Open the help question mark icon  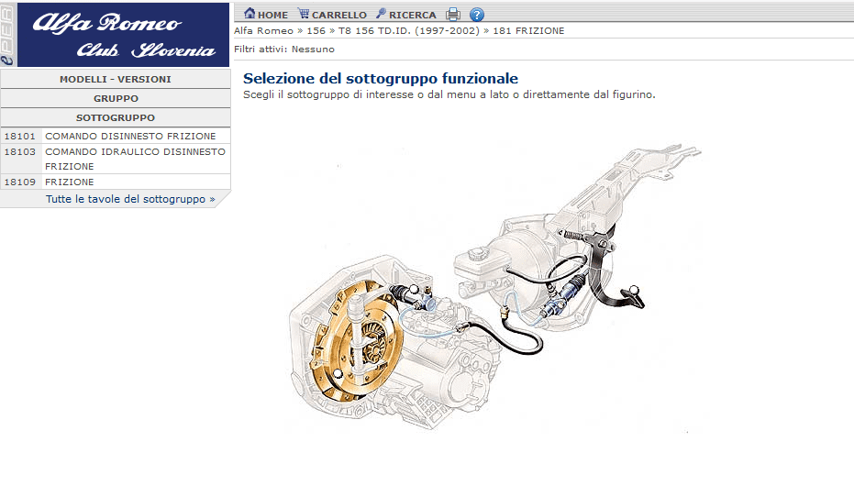pos(477,15)
